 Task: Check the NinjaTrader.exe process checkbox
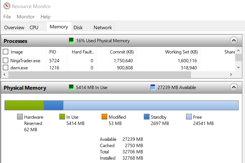click(6, 60)
